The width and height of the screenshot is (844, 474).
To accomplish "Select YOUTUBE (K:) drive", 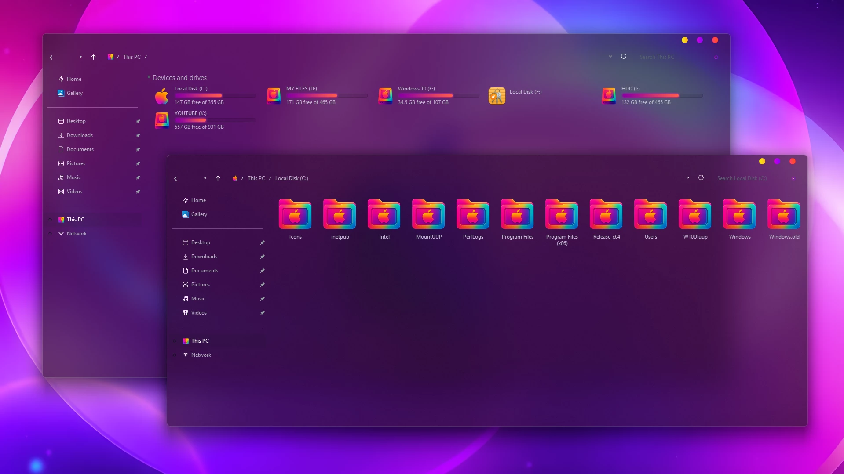I will tap(205, 120).
